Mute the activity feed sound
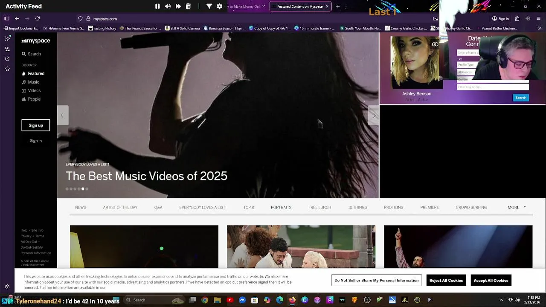The image size is (546, 307). point(168,6)
